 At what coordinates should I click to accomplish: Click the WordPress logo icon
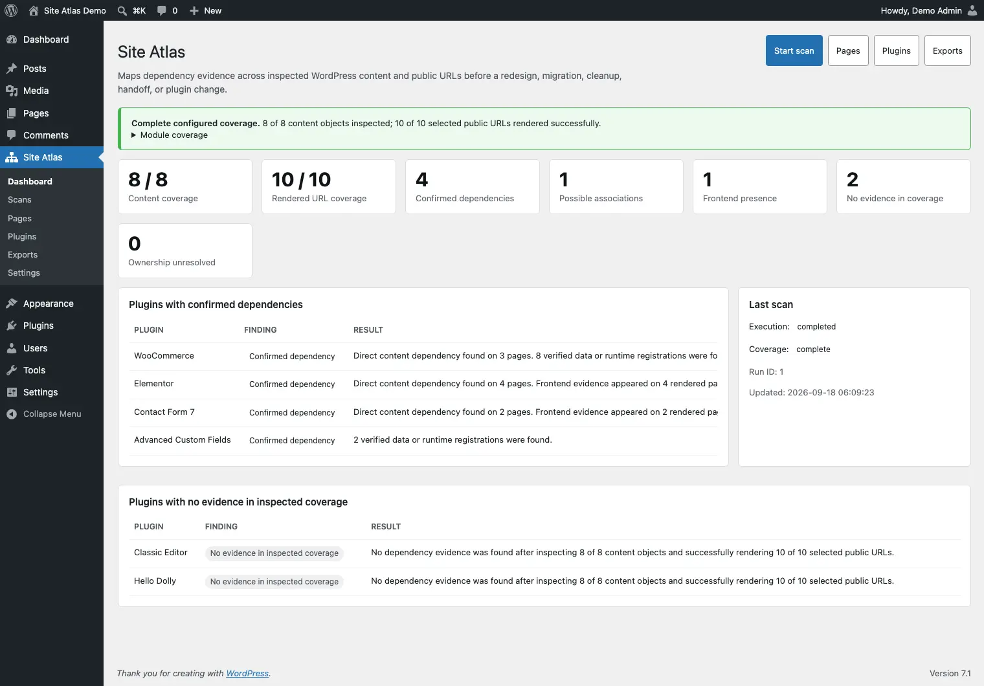(11, 10)
